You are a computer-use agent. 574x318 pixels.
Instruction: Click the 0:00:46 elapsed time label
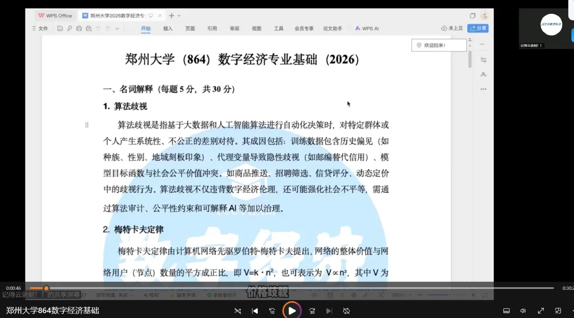click(x=13, y=288)
